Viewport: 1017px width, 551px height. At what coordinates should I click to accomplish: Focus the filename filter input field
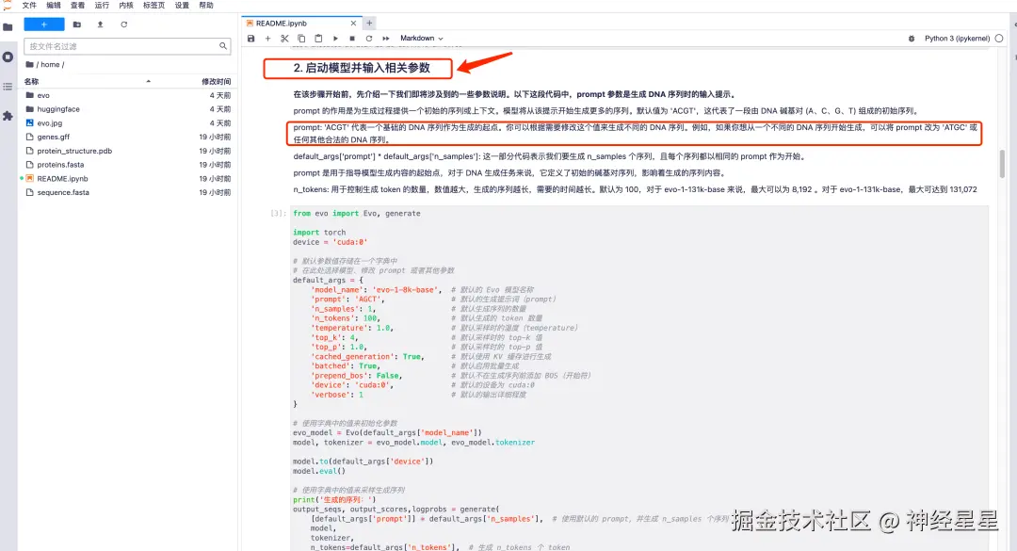[127, 46]
